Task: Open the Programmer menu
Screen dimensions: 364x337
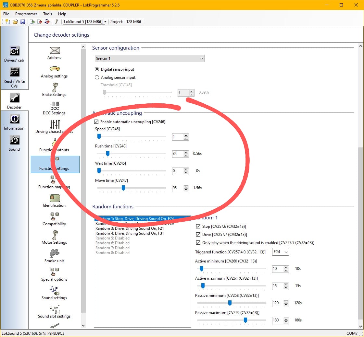Action: pyautogui.click(x=26, y=14)
